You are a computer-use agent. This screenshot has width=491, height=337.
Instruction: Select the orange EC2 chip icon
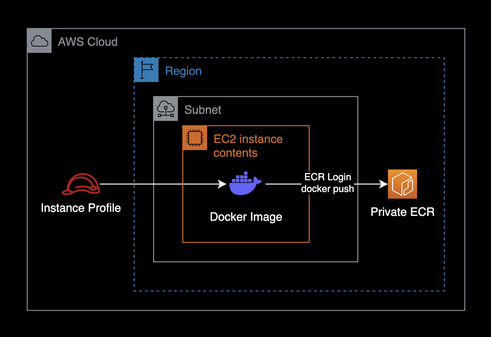point(195,138)
